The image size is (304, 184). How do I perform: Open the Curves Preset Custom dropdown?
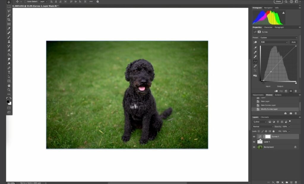(278, 38)
